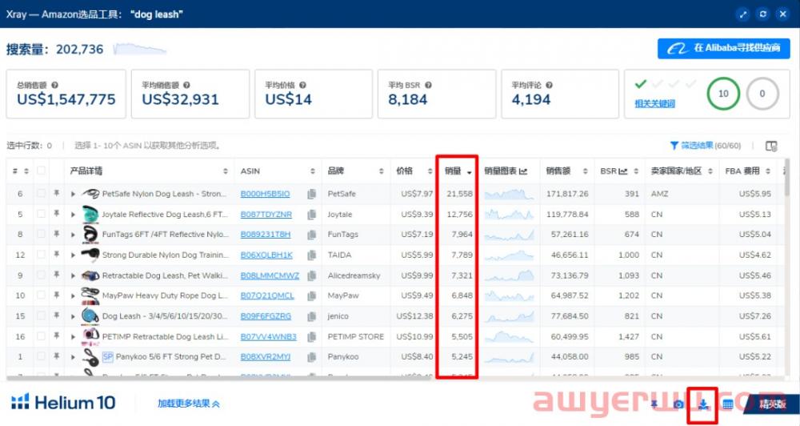Expand the PETIMP Retractable Dog Leash row
Screen dimensions: 800x426
(x=73, y=336)
